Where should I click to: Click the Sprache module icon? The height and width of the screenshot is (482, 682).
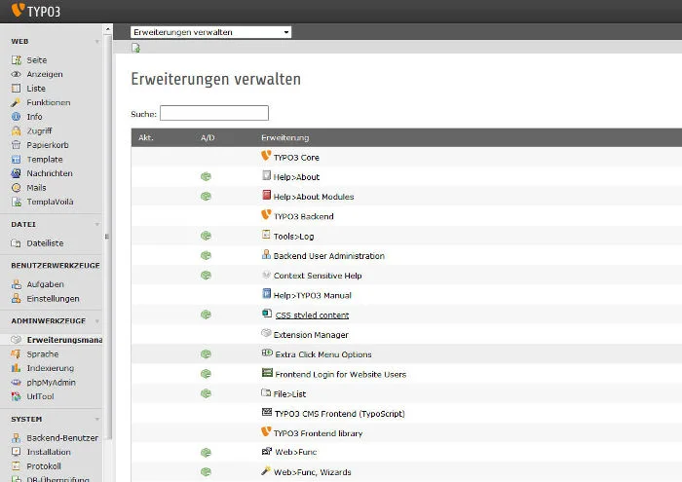coord(17,353)
